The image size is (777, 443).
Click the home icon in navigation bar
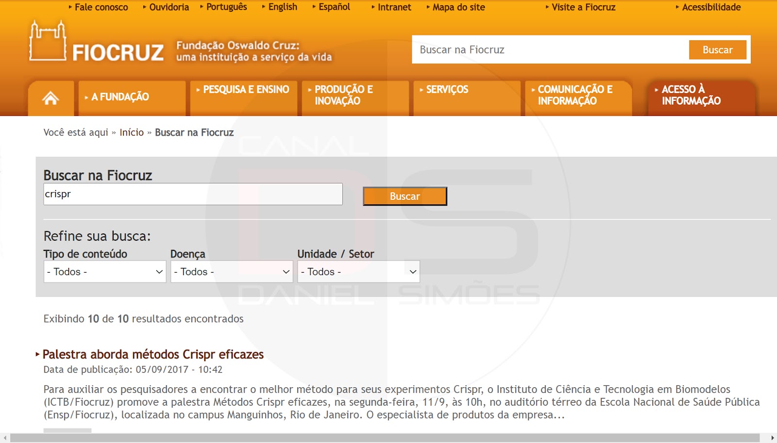[51, 98]
